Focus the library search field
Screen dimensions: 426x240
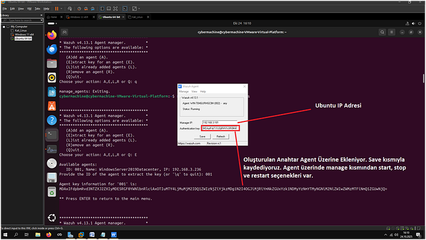click(x=21, y=20)
